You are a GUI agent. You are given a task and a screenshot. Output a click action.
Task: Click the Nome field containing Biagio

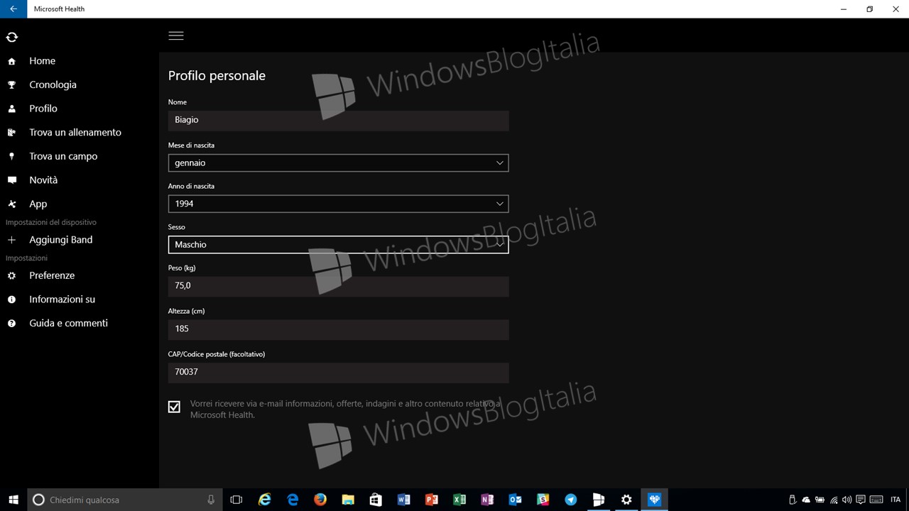coord(338,120)
